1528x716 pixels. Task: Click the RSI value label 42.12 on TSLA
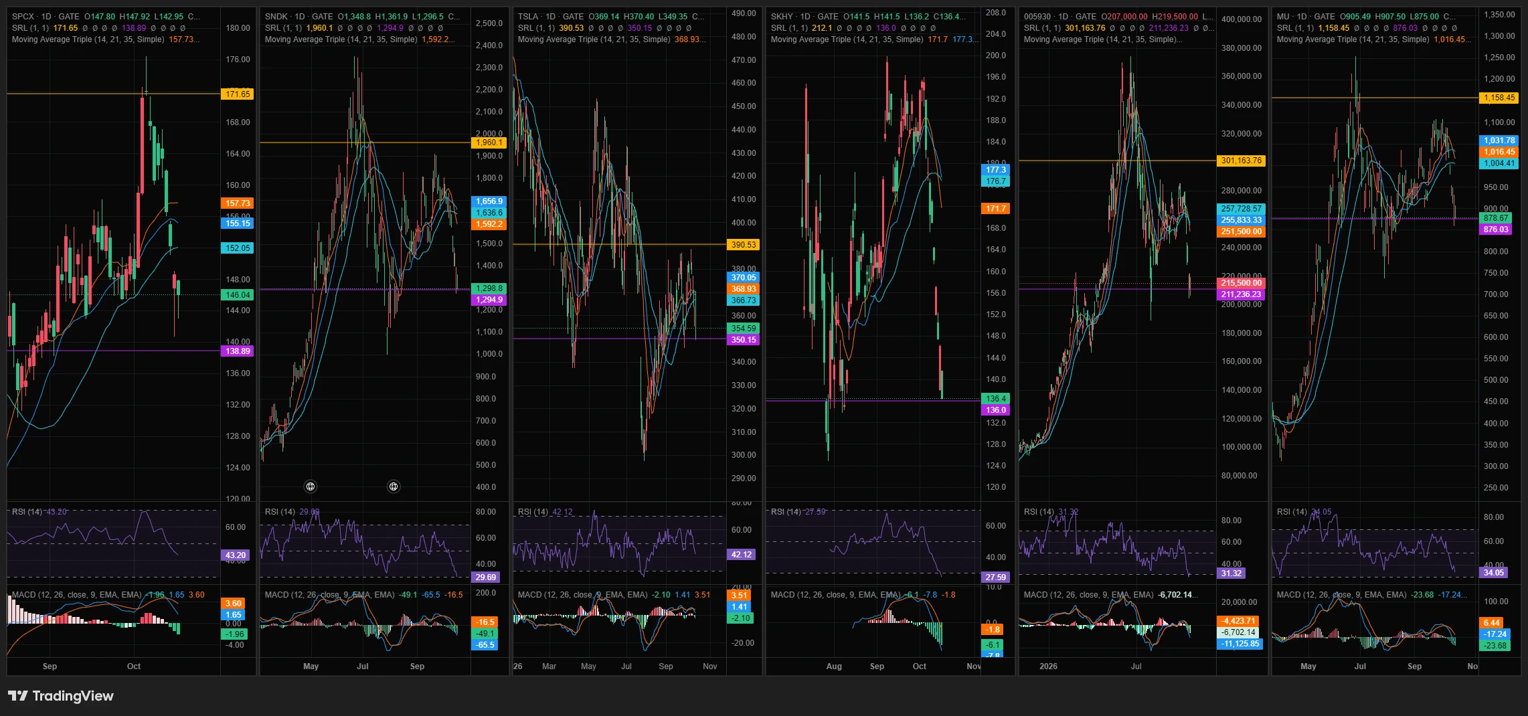click(x=741, y=555)
